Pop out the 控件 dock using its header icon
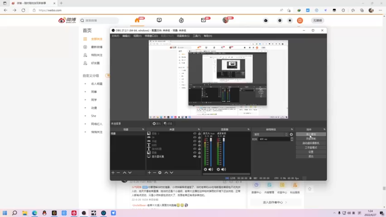The width and height of the screenshot is (386, 217). click(324, 129)
